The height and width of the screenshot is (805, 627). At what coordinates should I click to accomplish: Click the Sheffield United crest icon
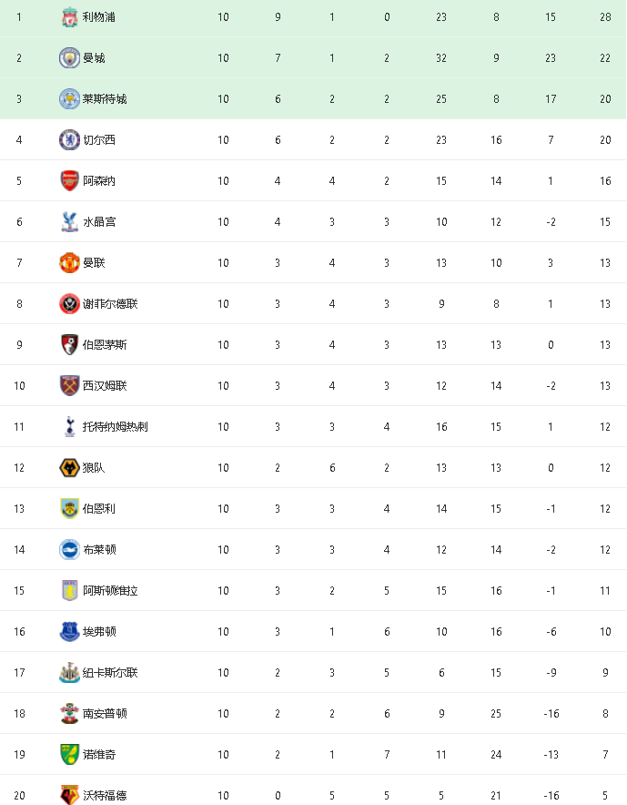point(69,304)
